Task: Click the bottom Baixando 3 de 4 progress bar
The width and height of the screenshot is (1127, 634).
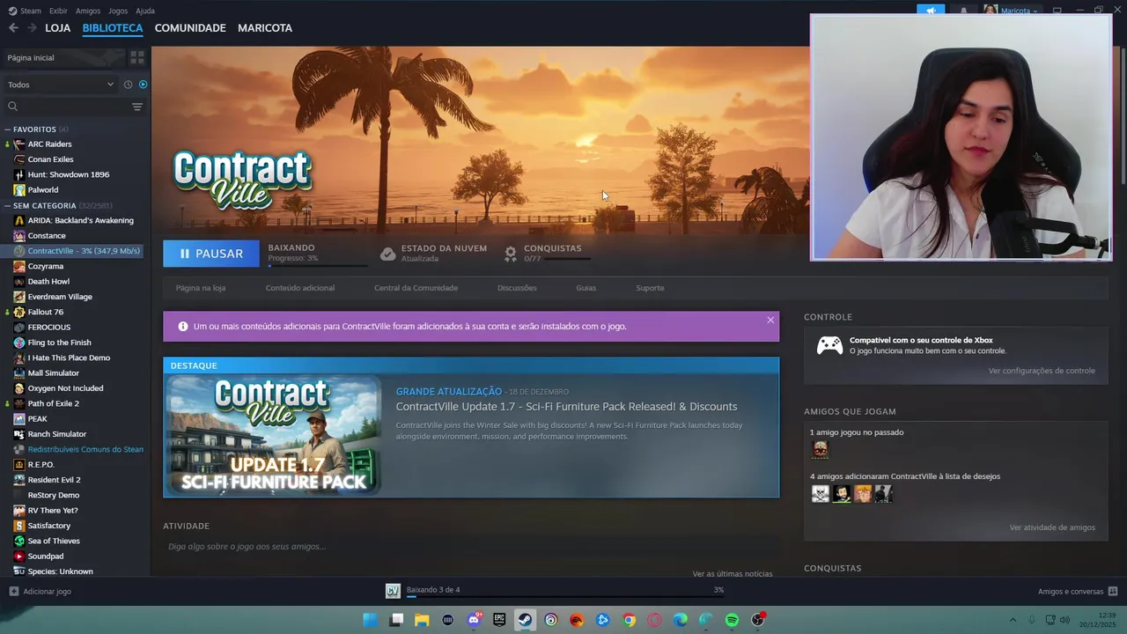Action: pyautogui.click(x=565, y=598)
